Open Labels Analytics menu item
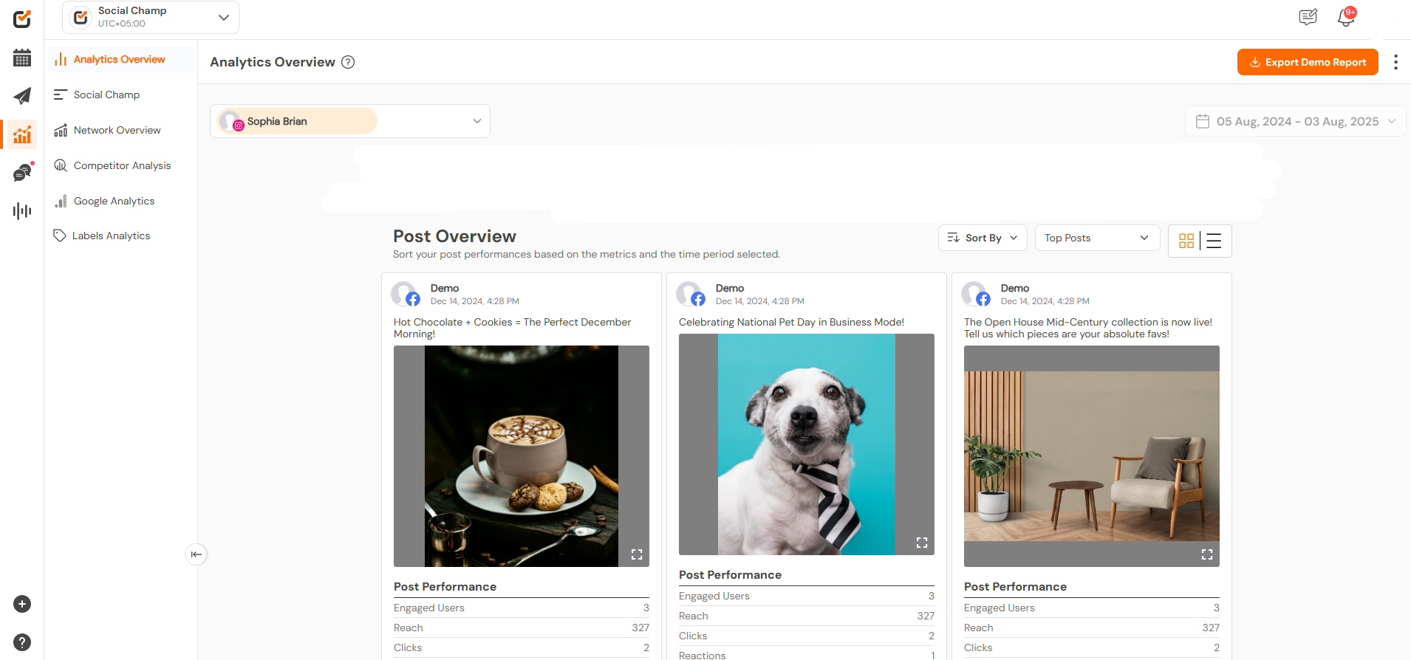 [121, 236]
